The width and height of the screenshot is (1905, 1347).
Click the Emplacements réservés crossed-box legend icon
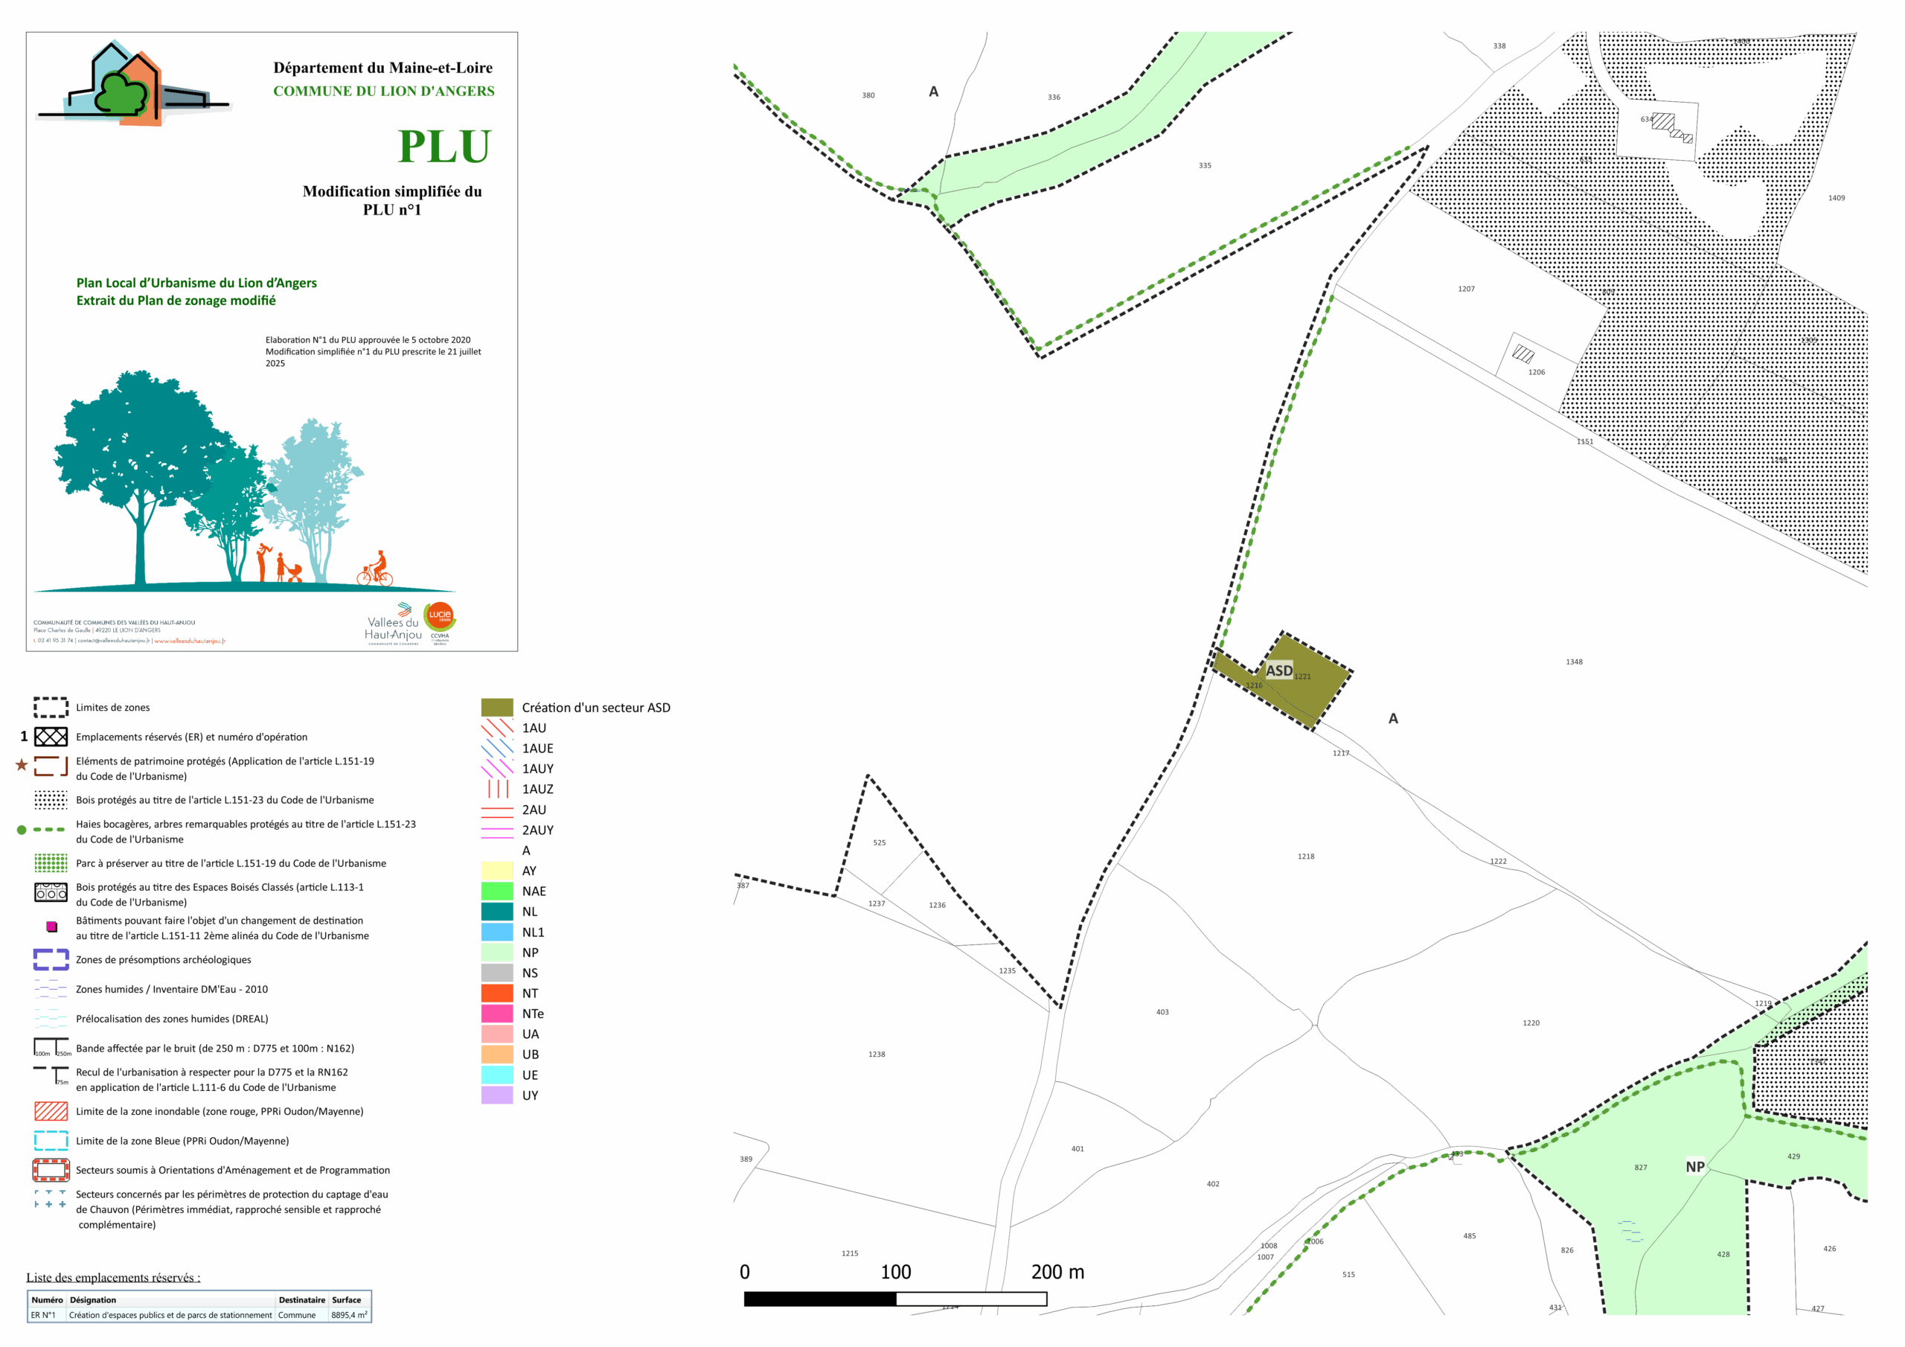pyautogui.click(x=51, y=737)
